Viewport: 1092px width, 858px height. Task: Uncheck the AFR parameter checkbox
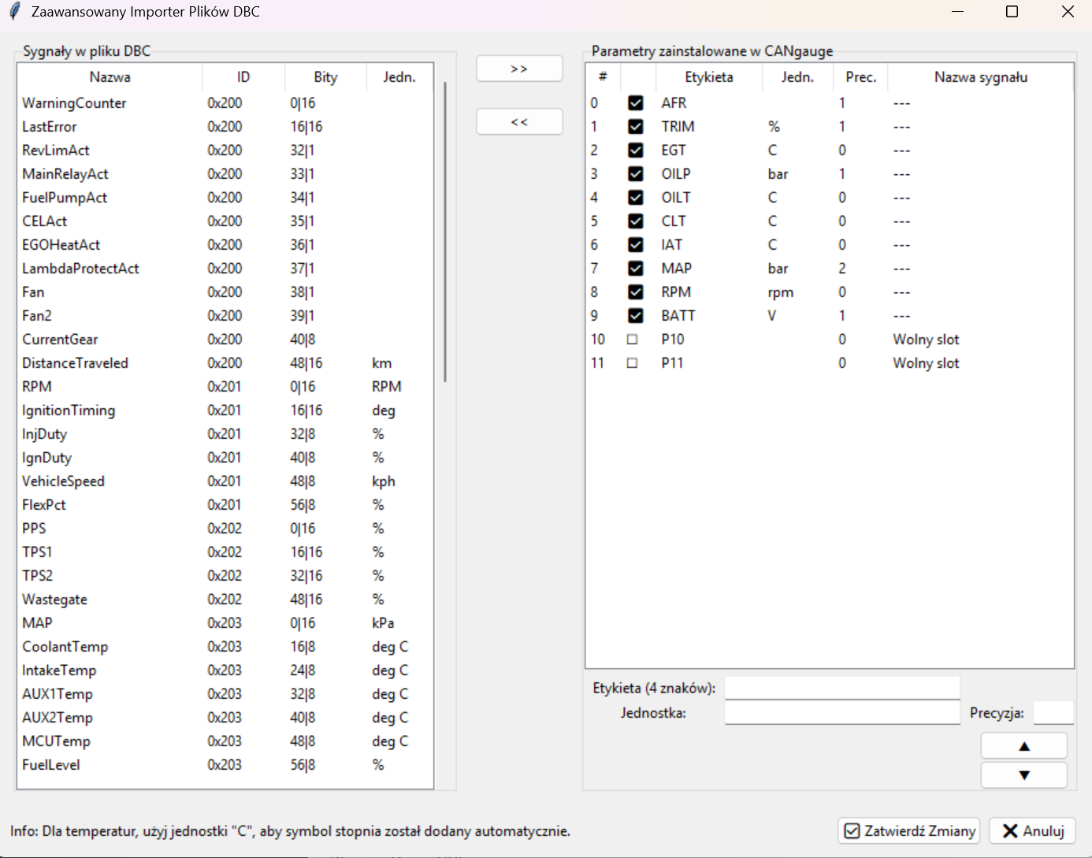click(x=636, y=103)
